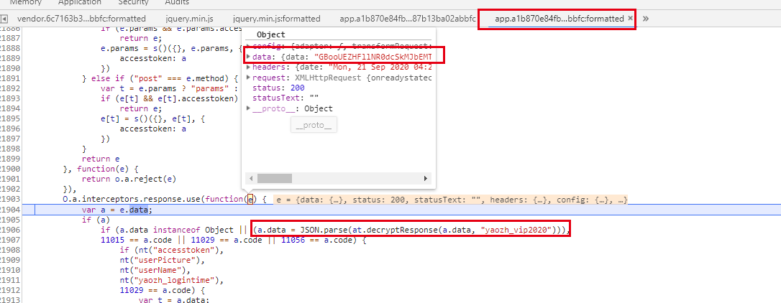Open vendor.6c7163b3...bbfc:formatted file tab
This screenshot has width=781, height=303.
click(81, 19)
